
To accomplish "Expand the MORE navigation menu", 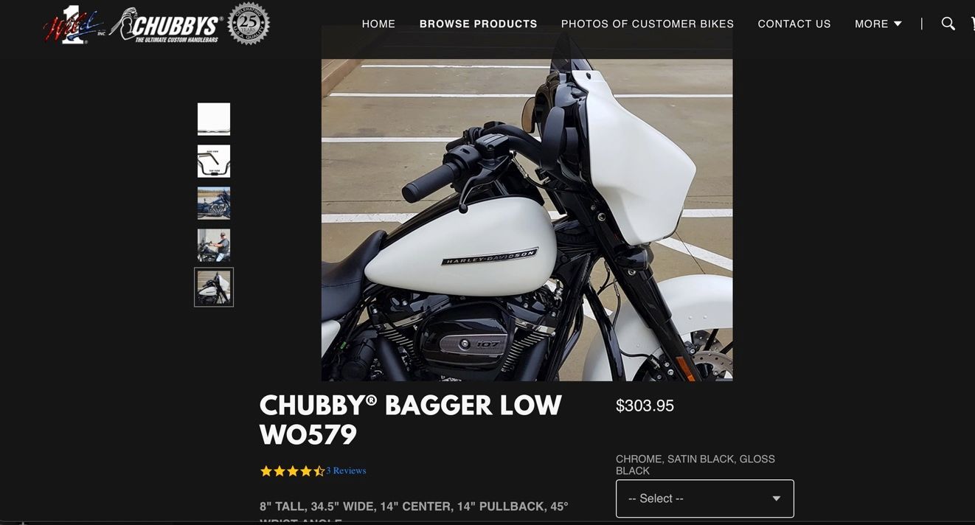I will [878, 24].
